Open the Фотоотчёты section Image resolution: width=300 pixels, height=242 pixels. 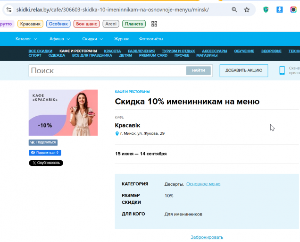(151, 39)
